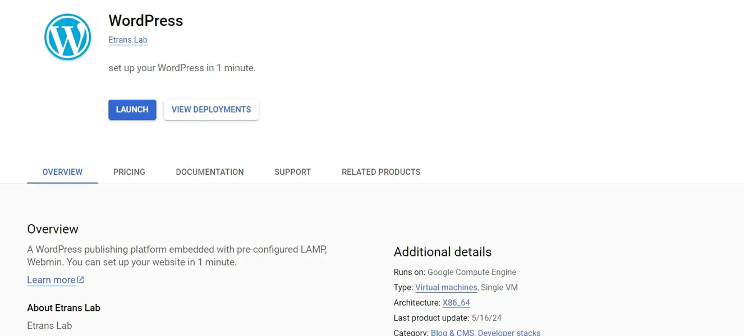Viewport: 744px width, 336px height.
Task: Follow the Learn more link
Action: [51, 280]
